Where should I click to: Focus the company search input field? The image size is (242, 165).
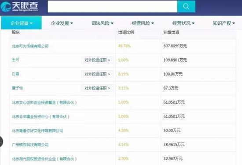pyautogui.click(x=113, y=7)
